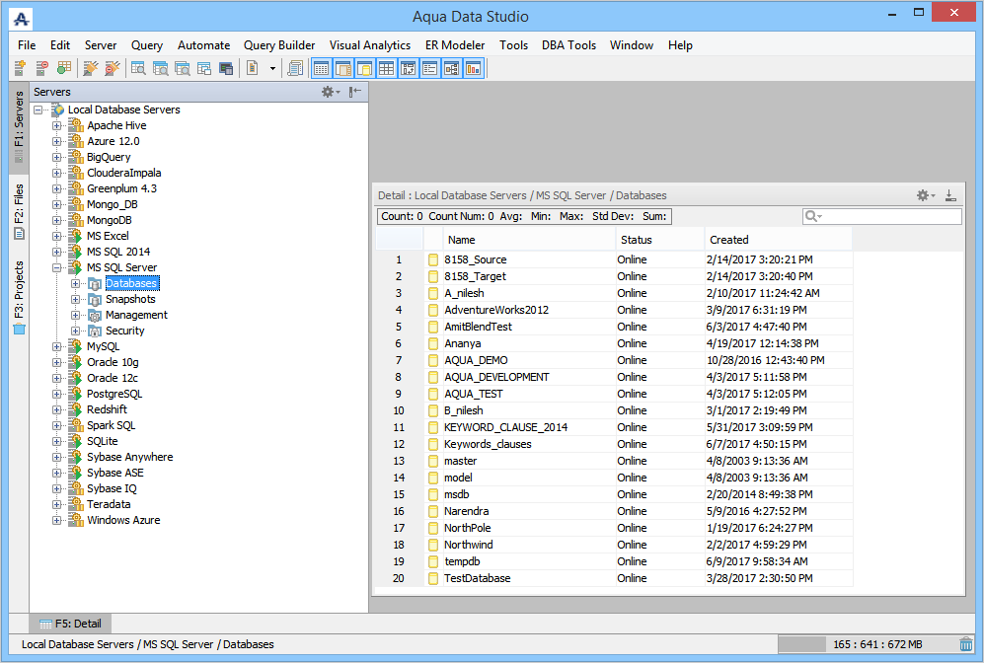The image size is (984, 663).
Task: Open the DBA Tools menu
Action: tap(568, 45)
